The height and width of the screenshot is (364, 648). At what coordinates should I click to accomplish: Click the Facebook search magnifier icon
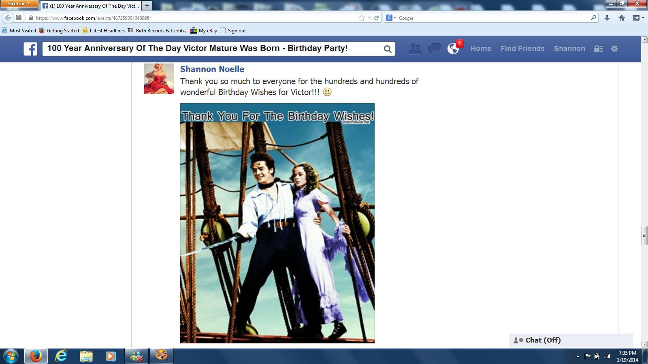[x=388, y=49]
